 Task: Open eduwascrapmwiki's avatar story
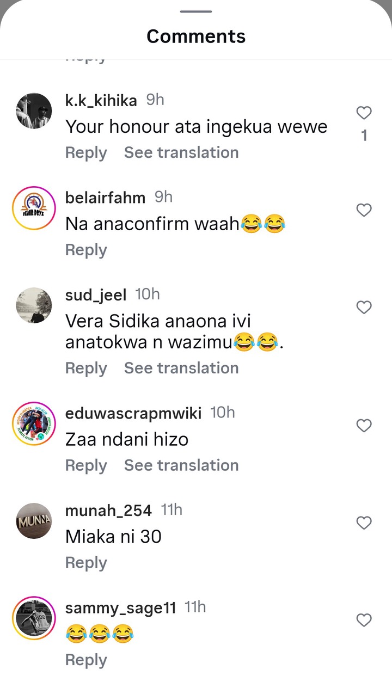(x=34, y=423)
